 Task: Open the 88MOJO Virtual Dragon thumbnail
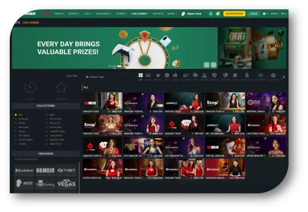tap(225, 147)
